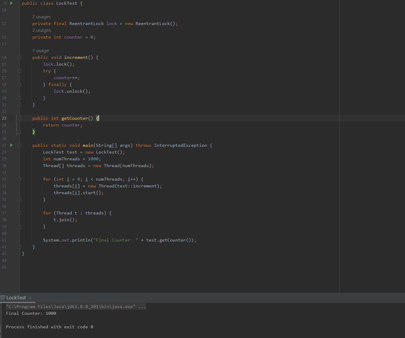Collapse finally block fold marker at line 18
405x338 pixels.
19,84
